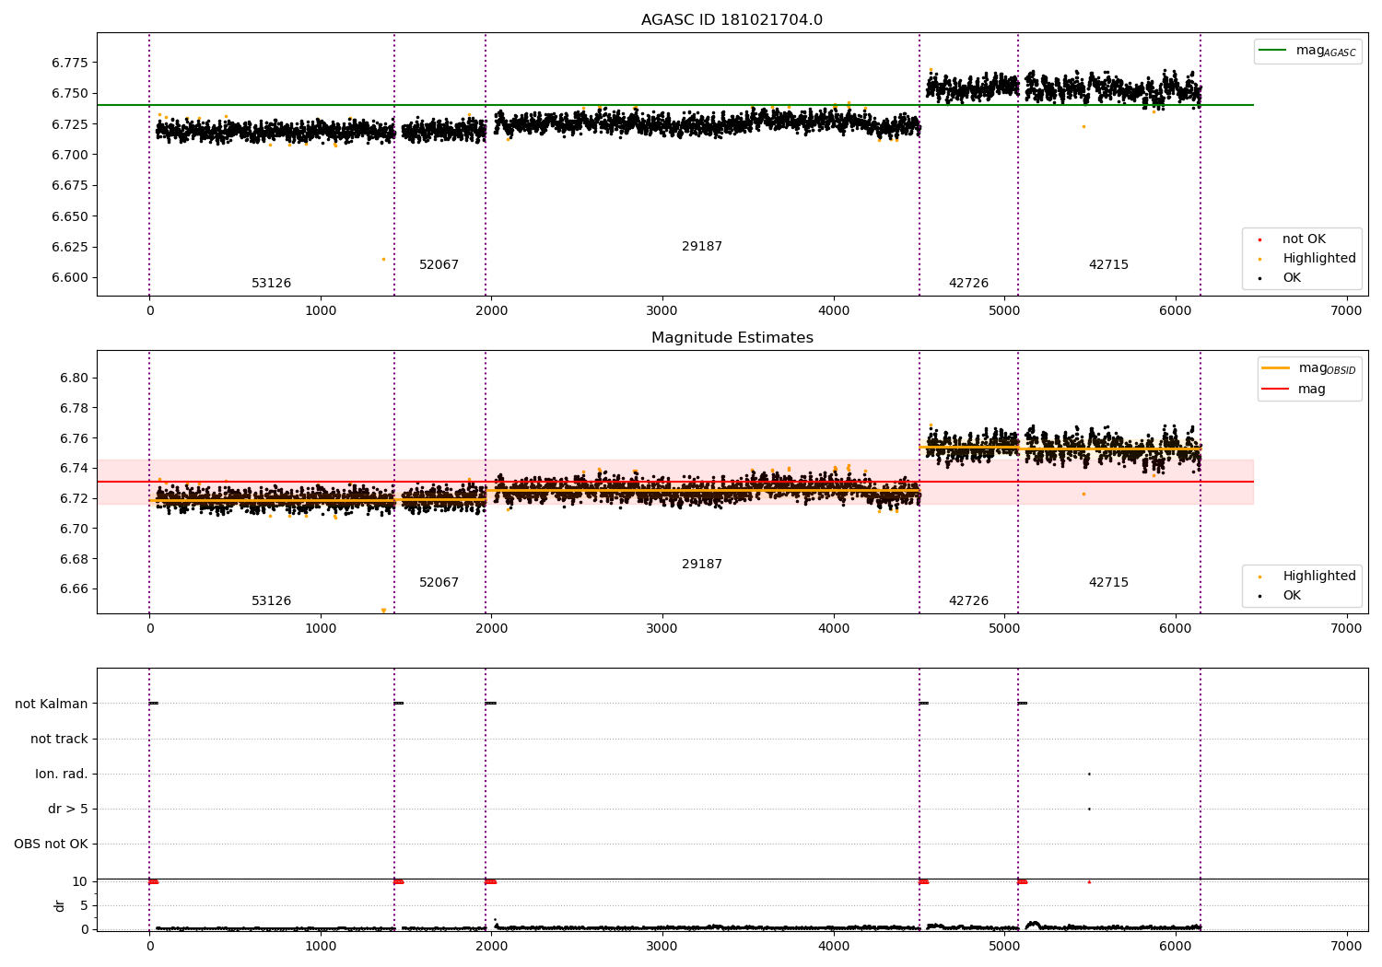This screenshot has width=1382, height=967.
Task: Click obsid label 52067 in Magnitude Estimates plot
Action: (x=439, y=583)
